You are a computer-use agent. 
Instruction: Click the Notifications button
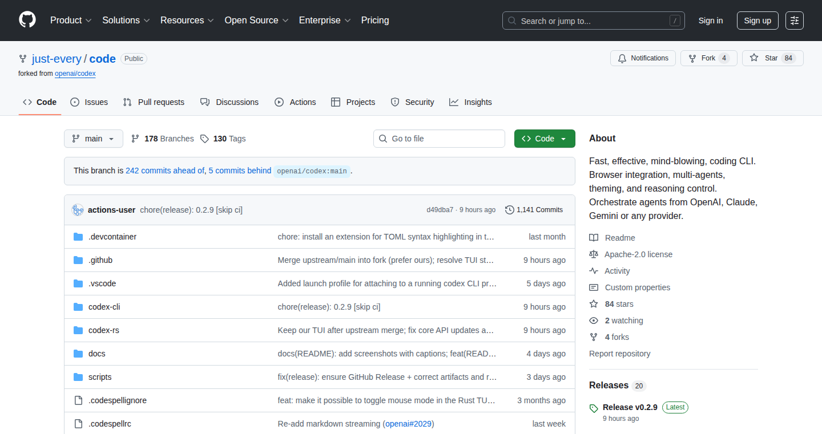click(x=643, y=58)
